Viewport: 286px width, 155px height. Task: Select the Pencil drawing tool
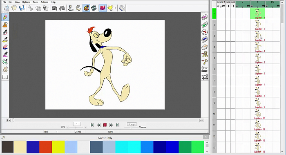pyautogui.click(x=5, y=17)
